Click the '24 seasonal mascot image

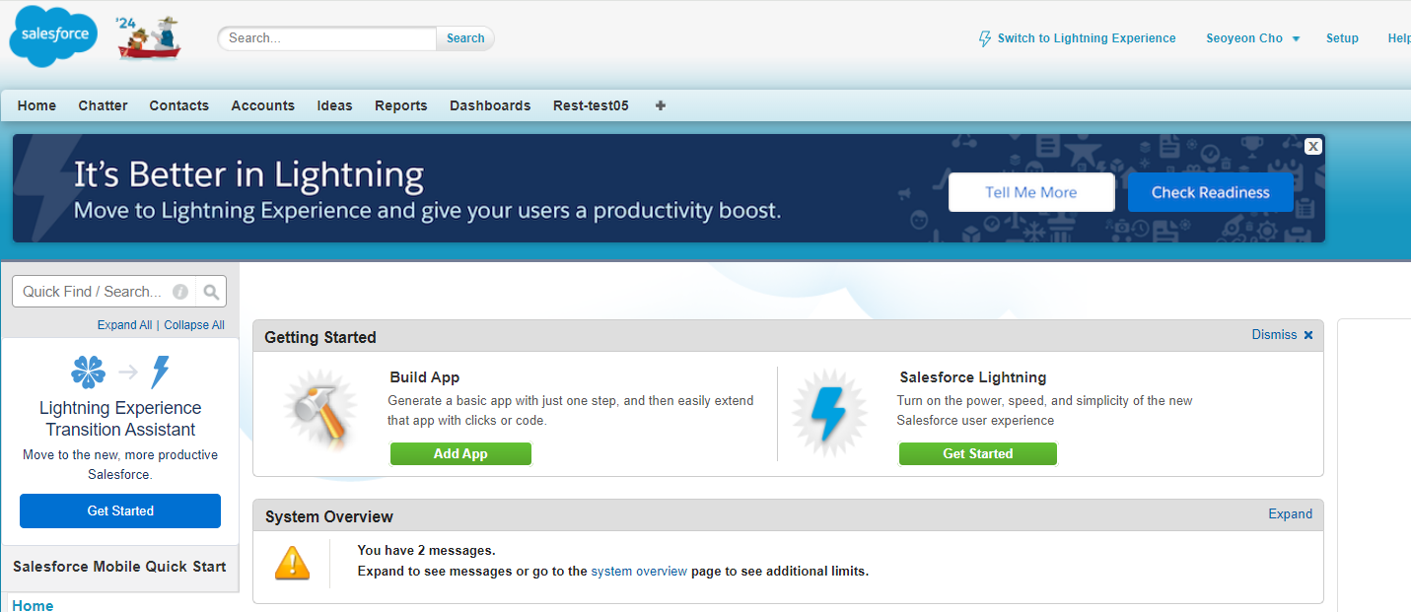tap(149, 38)
